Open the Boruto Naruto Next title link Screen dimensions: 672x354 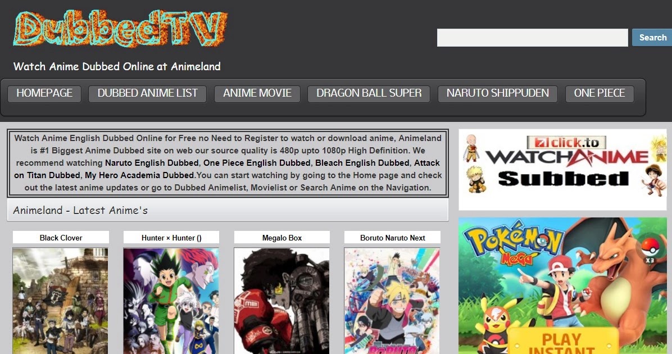[x=393, y=238]
